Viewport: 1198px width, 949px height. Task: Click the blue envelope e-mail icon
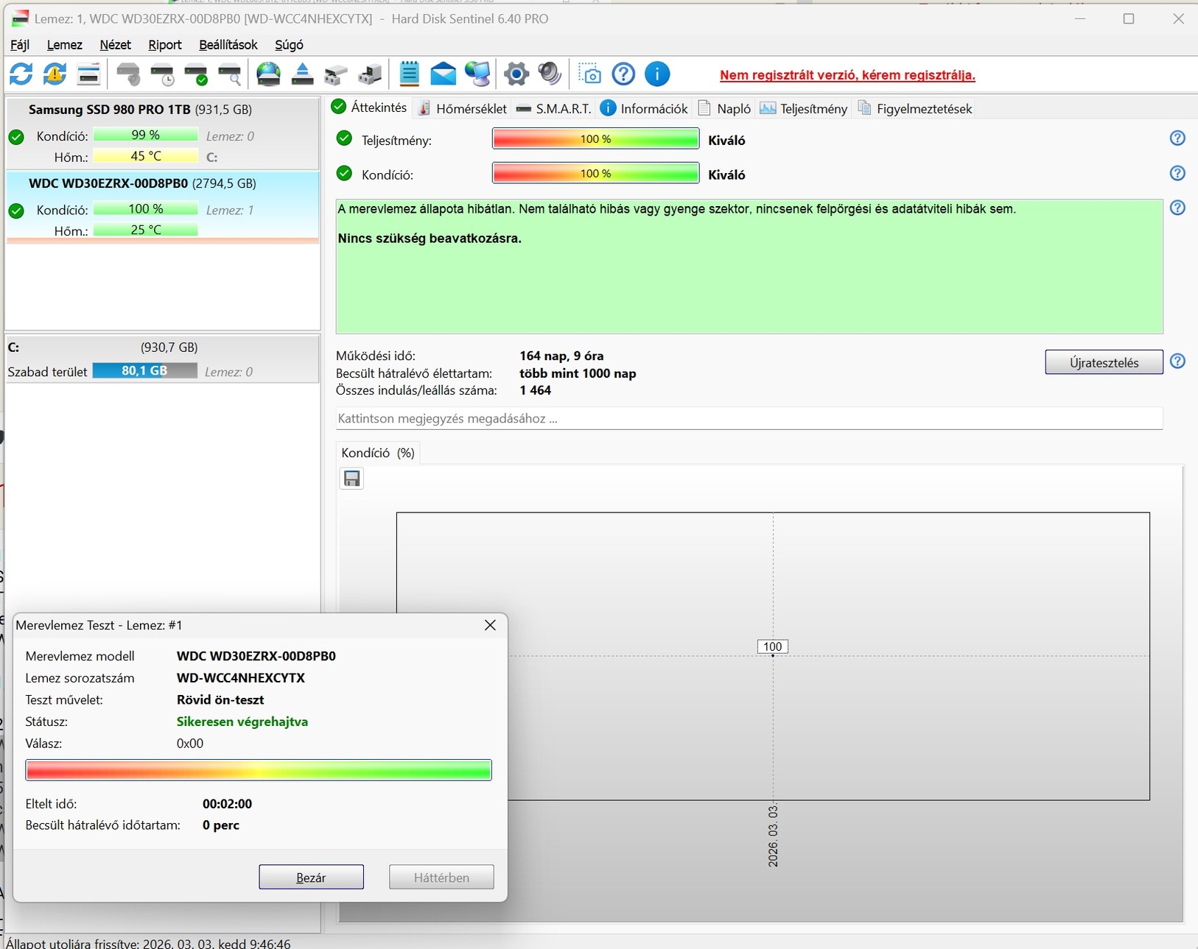443,74
